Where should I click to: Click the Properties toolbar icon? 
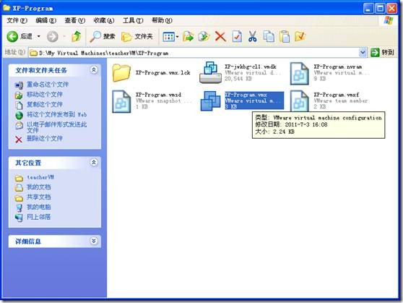point(237,37)
